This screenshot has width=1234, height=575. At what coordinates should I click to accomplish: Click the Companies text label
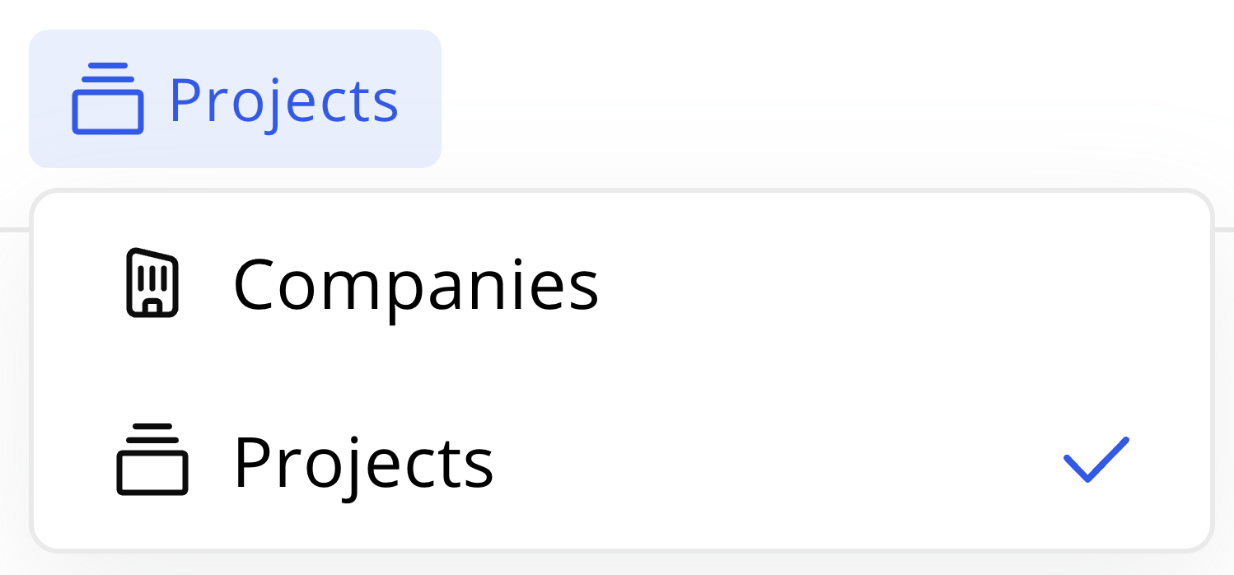coord(415,284)
